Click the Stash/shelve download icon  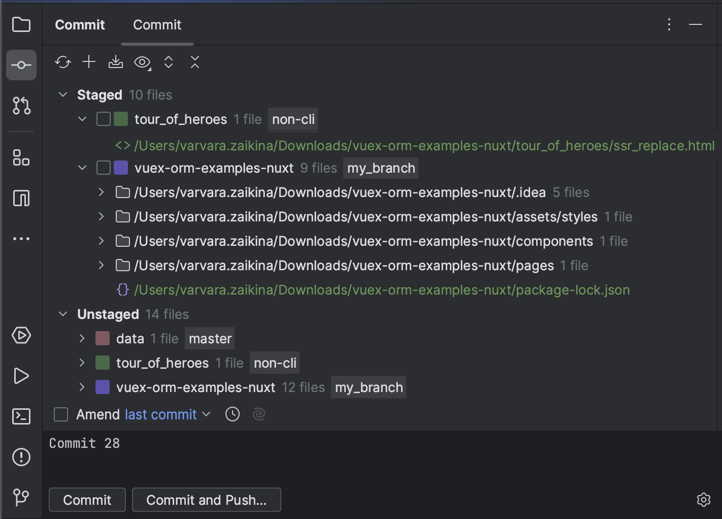(x=116, y=62)
